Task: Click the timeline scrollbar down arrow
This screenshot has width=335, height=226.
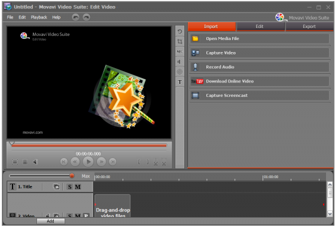Action: click(330, 213)
